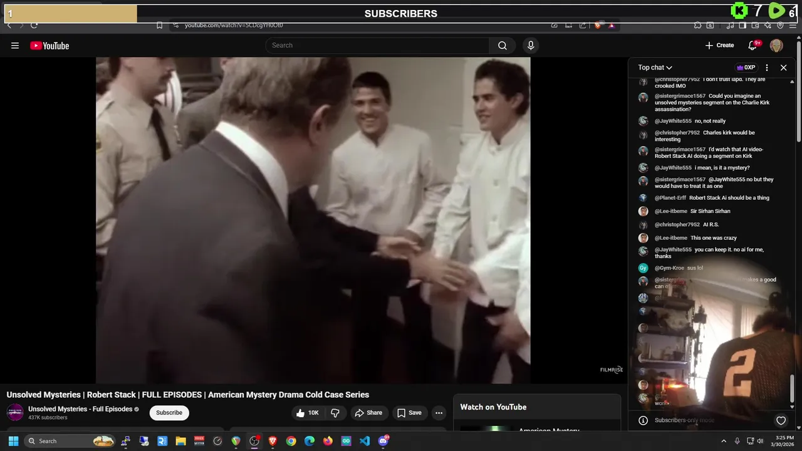Open Brave Rewards triangle icon
Viewport: 802px width, 451px height.
pyautogui.click(x=612, y=25)
